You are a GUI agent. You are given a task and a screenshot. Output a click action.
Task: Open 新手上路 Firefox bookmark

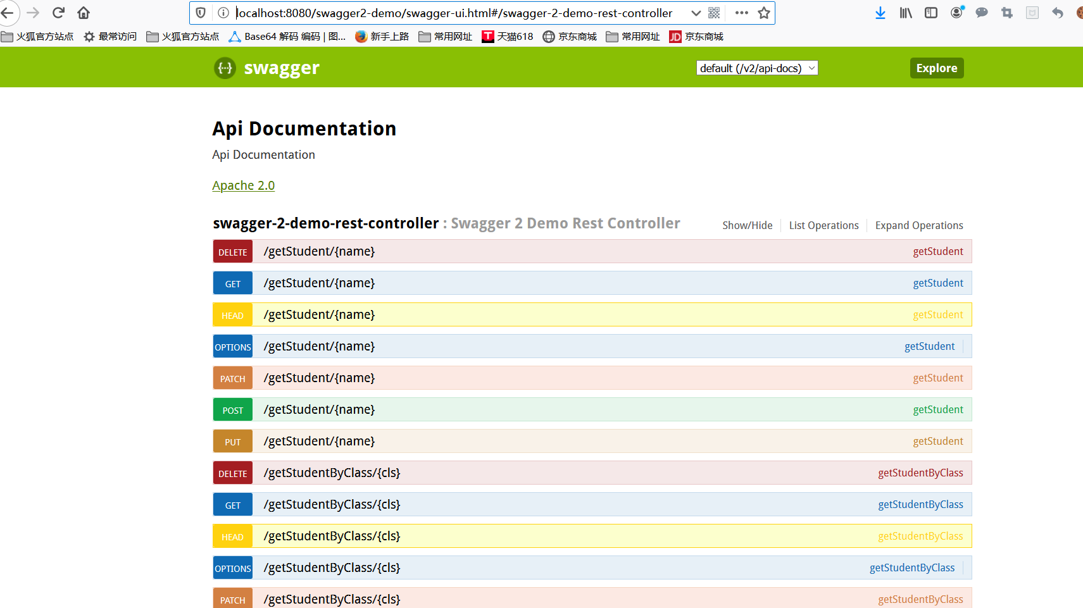[x=382, y=37]
